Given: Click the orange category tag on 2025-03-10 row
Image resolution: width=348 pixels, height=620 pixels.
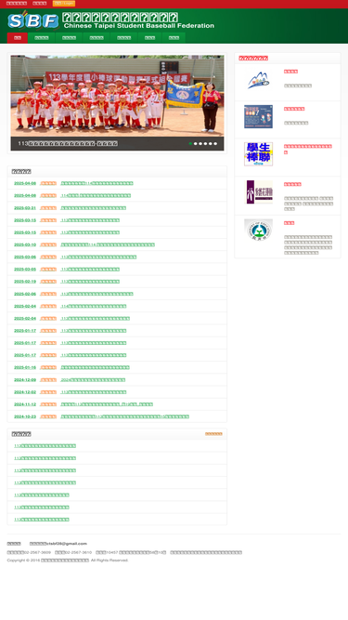Looking at the screenshot, I should point(48,244).
